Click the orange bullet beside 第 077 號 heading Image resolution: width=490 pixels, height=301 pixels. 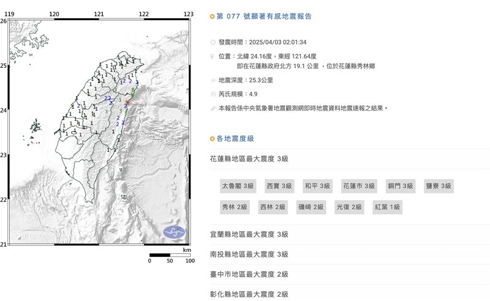tap(212, 17)
